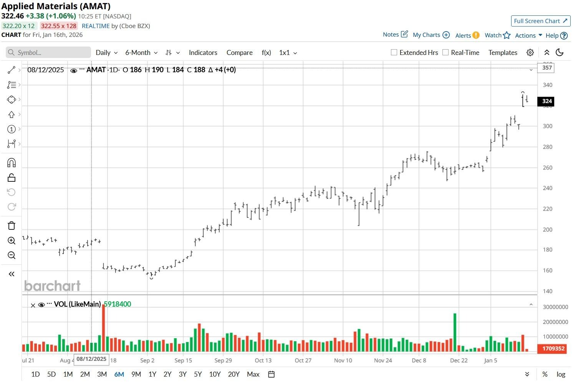Open the calendar date range picker
Screen dimensions: 573x382
pos(271,374)
